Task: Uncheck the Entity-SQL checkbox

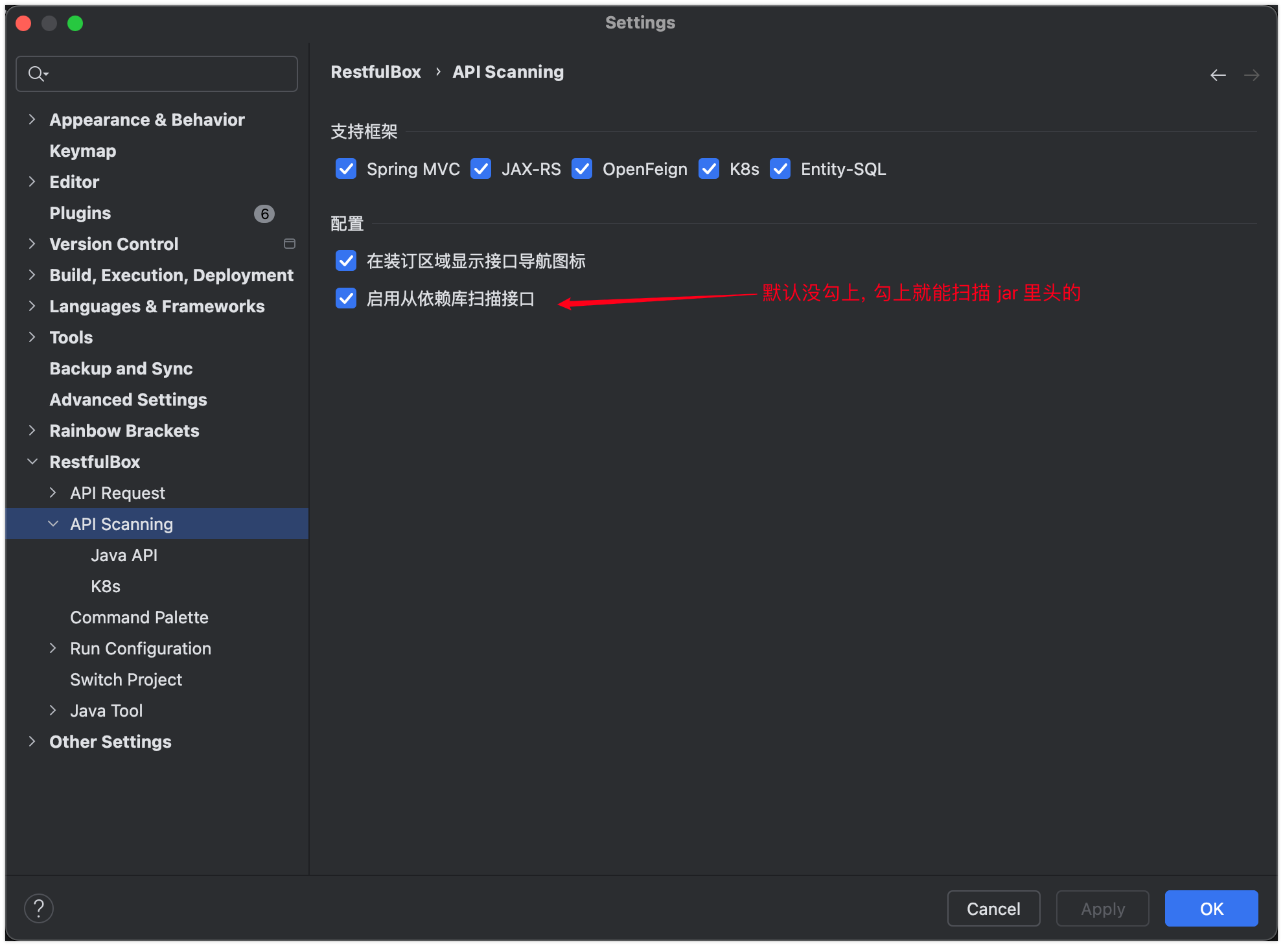Action: tap(780, 169)
